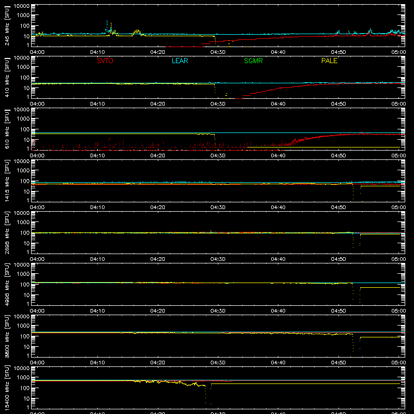Click the 100 value on the 4995 MHz axis
The image size is (414, 414).
coord(25,284)
